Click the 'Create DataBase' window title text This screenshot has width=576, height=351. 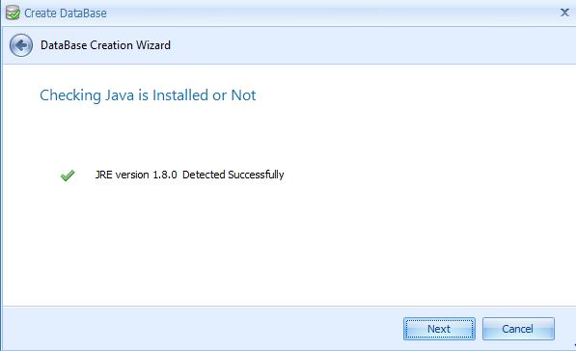pos(66,13)
